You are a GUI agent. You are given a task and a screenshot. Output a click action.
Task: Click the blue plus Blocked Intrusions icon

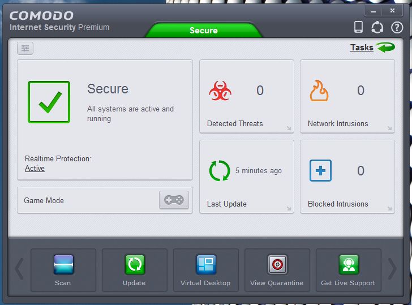[320, 170]
